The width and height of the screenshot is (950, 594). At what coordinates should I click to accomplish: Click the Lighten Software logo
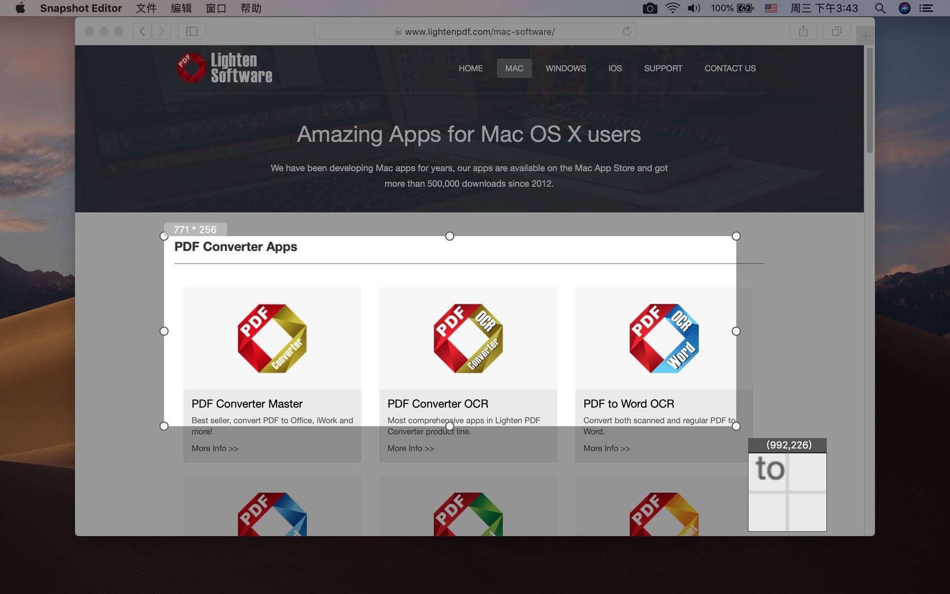[224, 68]
